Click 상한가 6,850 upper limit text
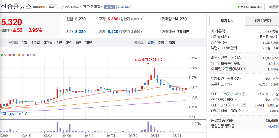The height and width of the screenshot is (138, 279). pyautogui.click(x=131, y=19)
